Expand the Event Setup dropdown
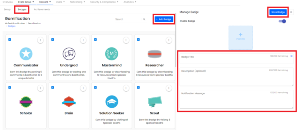Viewport: 300px width, 130px height. (26, 2)
